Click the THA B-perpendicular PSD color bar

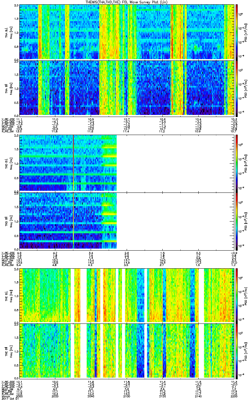pyautogui.click(x=237, y=32)
